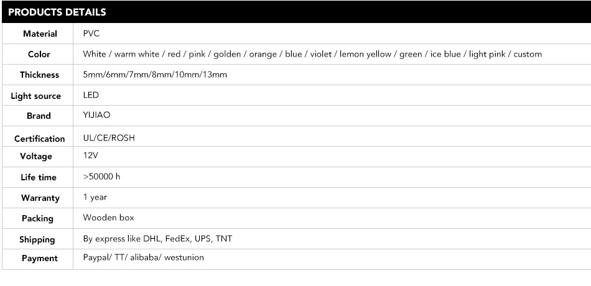Viewport: 591px width, 286px height.
Task: Select the 5mm/6mm/7mm thickness values
Action: 155,75
